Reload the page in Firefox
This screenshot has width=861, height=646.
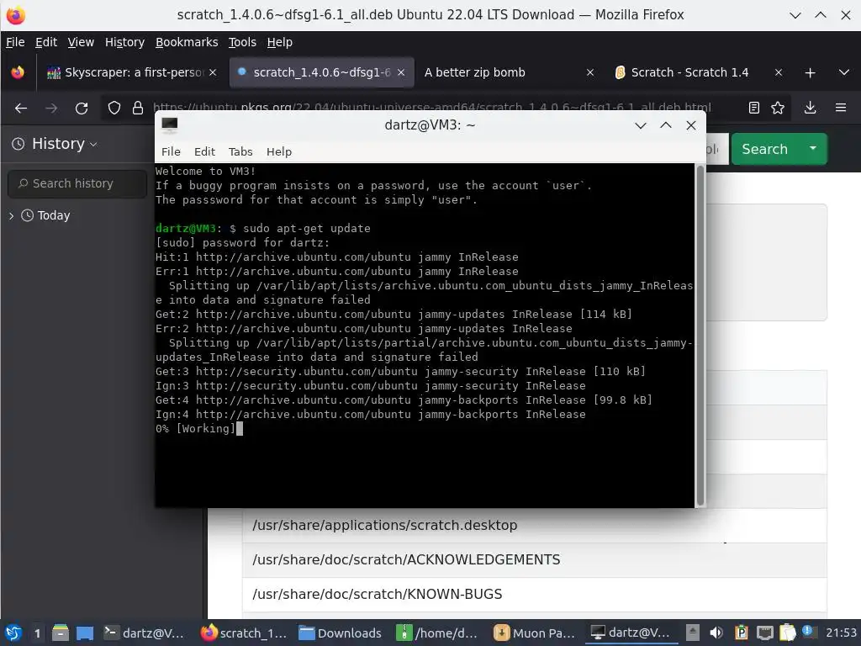tap(82, 109)
